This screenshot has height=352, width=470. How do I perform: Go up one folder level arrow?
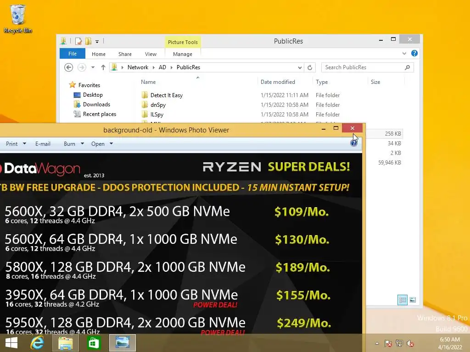click(x=103, y=67)
